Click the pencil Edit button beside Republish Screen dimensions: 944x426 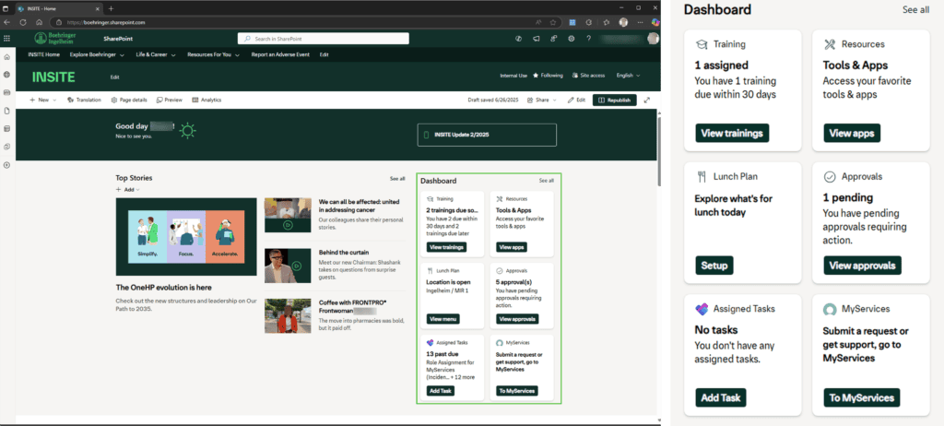[576, 100]
